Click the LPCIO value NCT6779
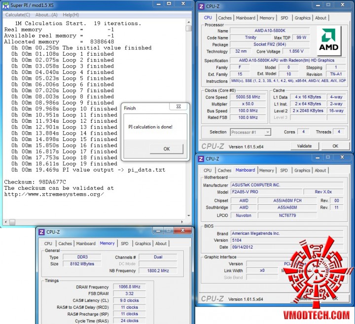The height and width of the screenshot is (324, 355). 287,216
